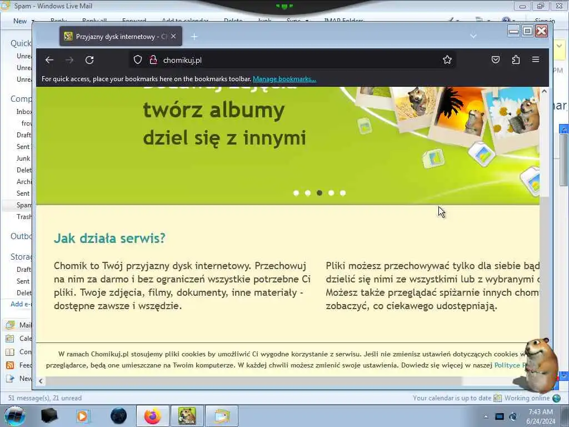This screenshot has height=427, width=569.
Task: Open Inbox folder in Windows Live Mail
Action: pos(24,111)
